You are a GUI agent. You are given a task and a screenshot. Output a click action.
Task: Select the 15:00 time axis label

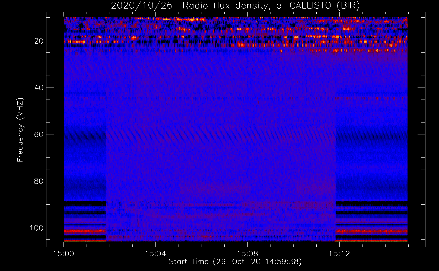[x=63, y=254]
